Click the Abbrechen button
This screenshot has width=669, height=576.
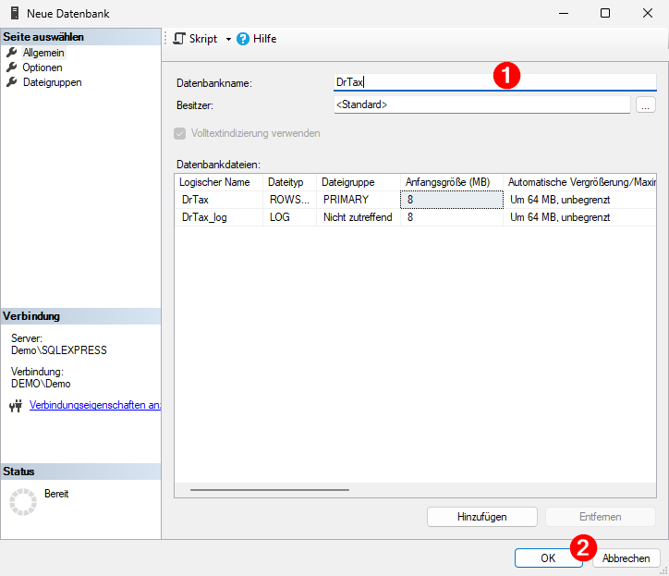click(x=626, y=558)
